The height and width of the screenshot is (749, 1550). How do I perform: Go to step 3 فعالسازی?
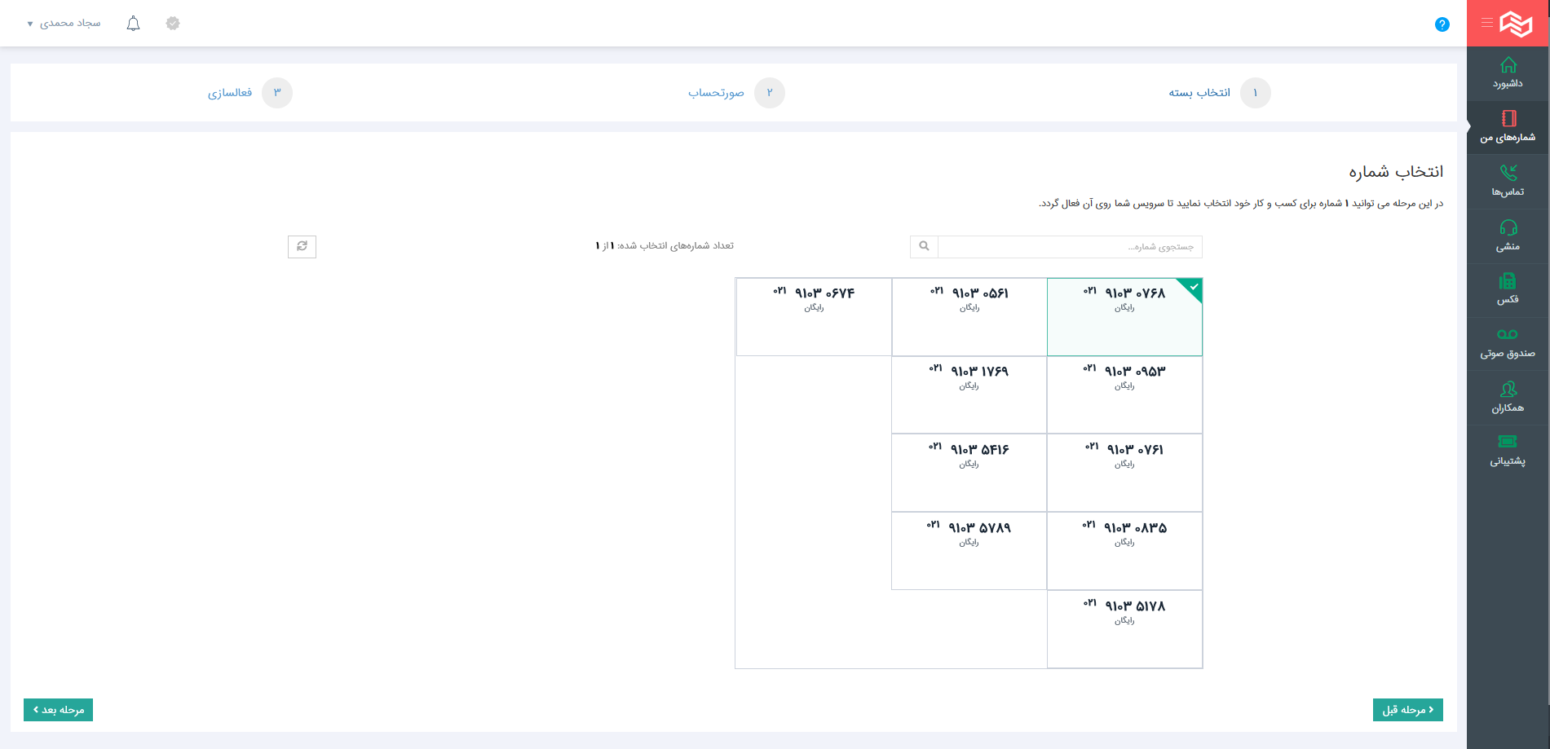click(x=276, y=93)
